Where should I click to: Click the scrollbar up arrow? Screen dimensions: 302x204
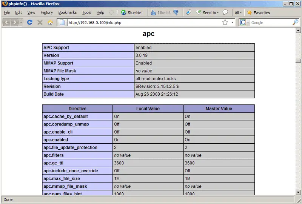[x=298, y=31]
